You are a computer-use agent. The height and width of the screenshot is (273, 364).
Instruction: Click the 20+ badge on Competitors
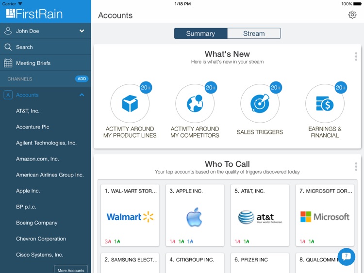point(211,88)
